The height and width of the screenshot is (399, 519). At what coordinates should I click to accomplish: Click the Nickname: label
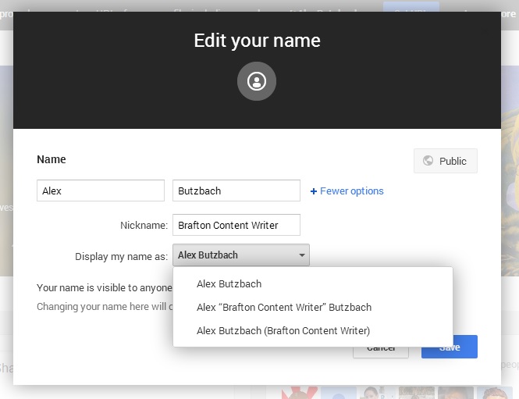click(144, 226)
